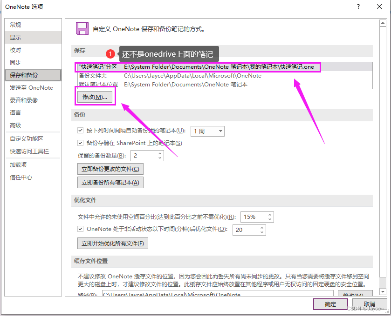
Task: Open the 常规 options category
Action: pos(33,25)
